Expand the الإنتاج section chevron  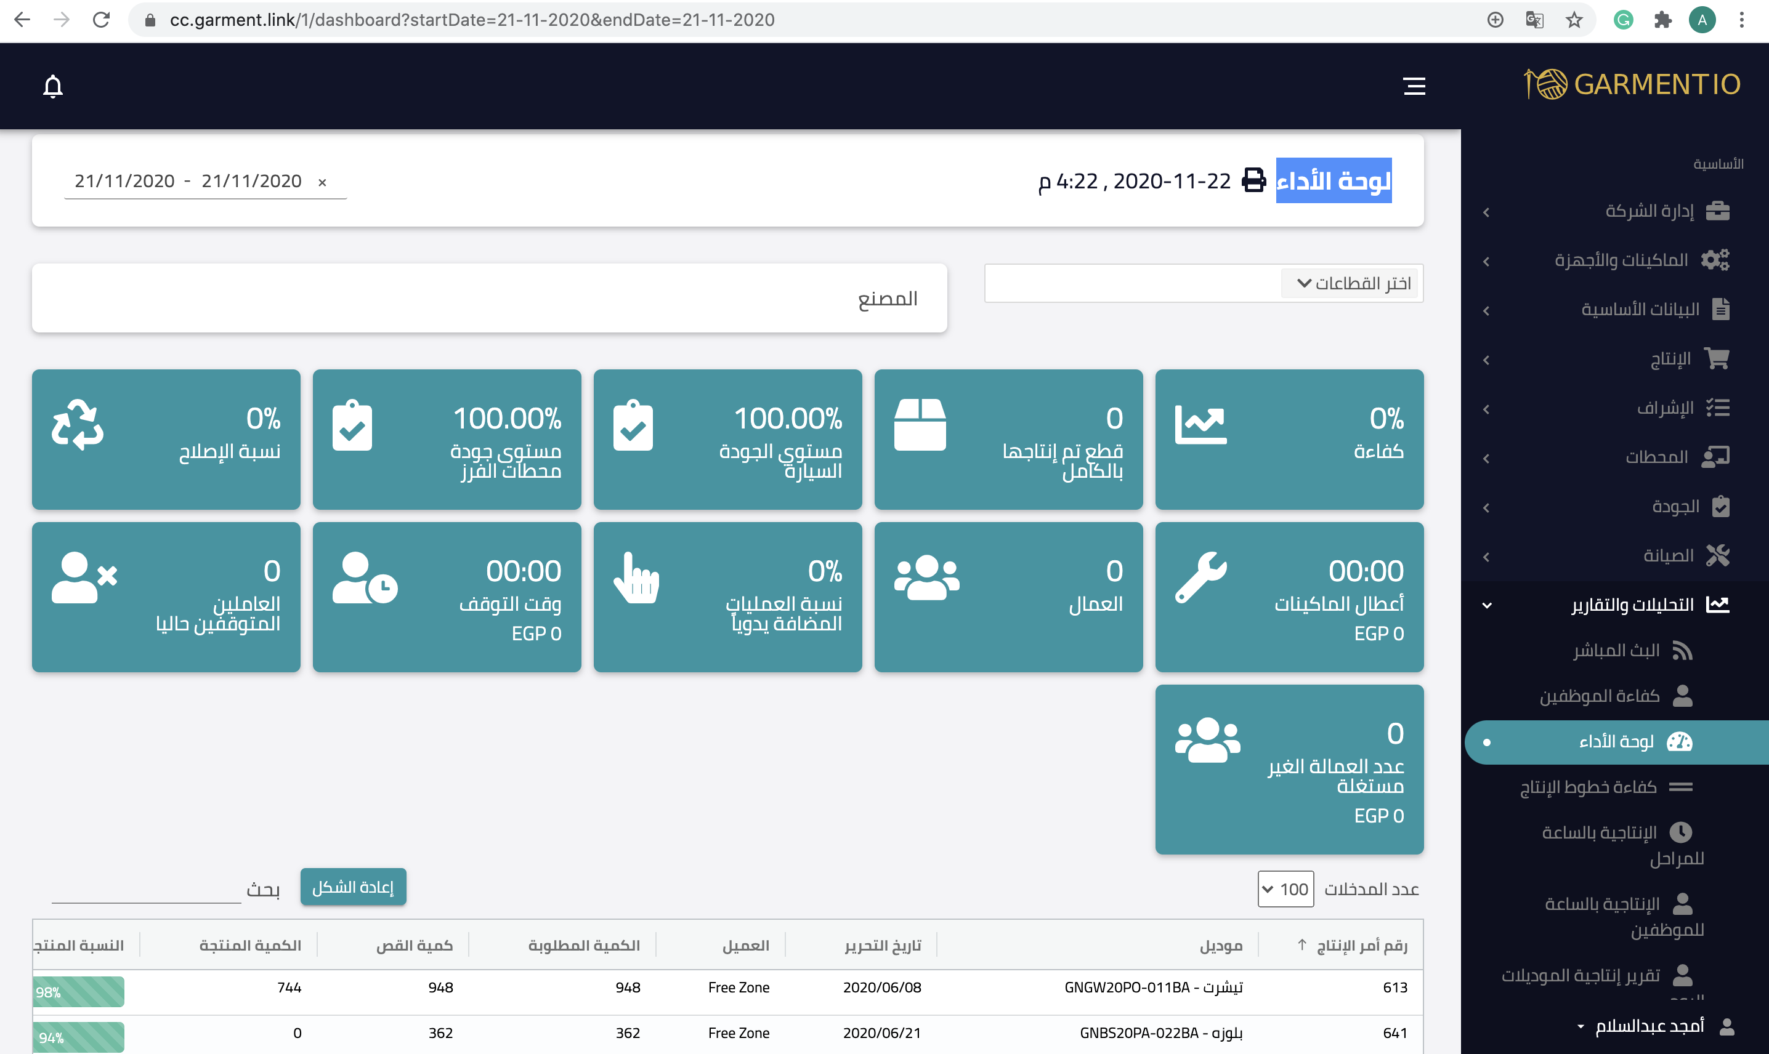click(x=1486, y=360)
